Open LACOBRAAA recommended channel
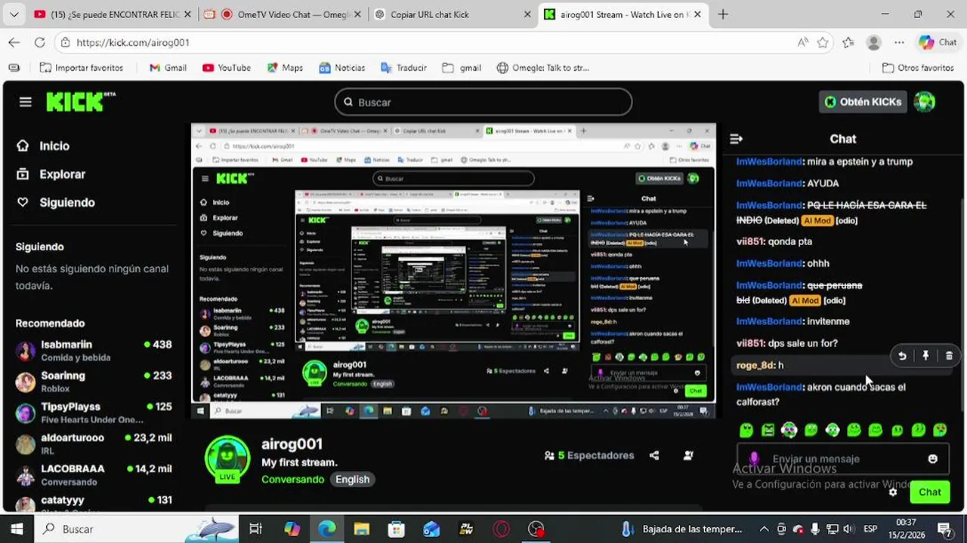Viewport: 967px width, 543px height. 93,474
